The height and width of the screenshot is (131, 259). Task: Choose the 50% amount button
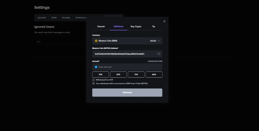click(118, 75)
